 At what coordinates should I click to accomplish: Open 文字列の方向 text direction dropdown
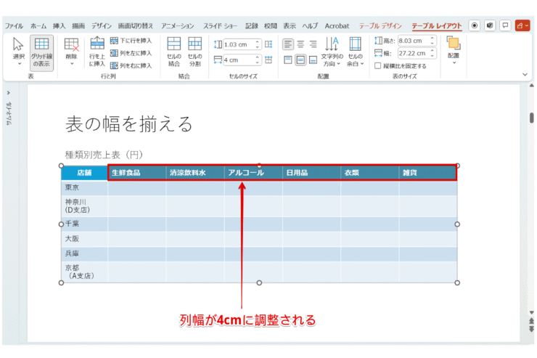point(332,52)
